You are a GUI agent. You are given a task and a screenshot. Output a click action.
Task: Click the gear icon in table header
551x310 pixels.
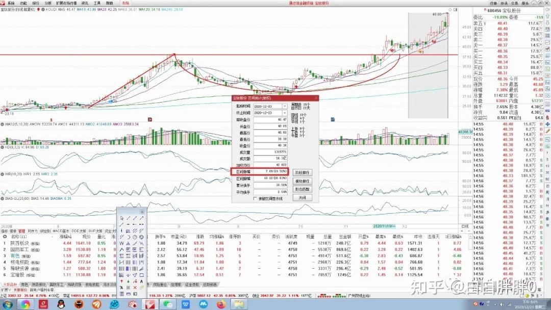pos(5,237)
